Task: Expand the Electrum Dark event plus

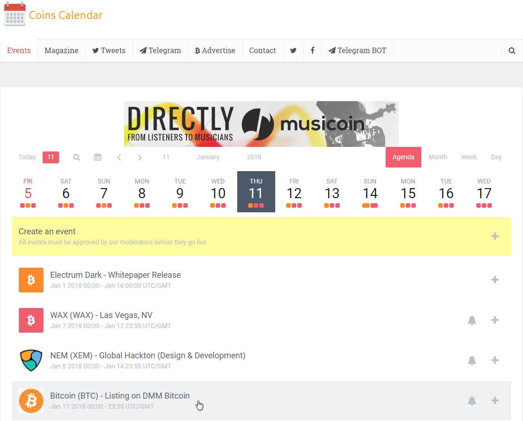Action: coord(495,280)
